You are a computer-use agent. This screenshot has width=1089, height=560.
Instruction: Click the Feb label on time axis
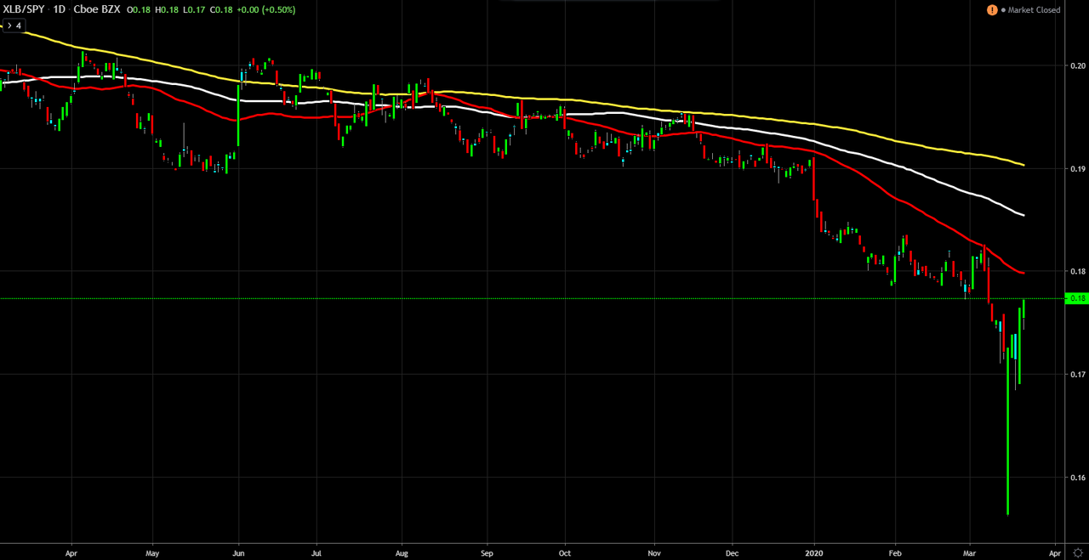tap(895, 552)
